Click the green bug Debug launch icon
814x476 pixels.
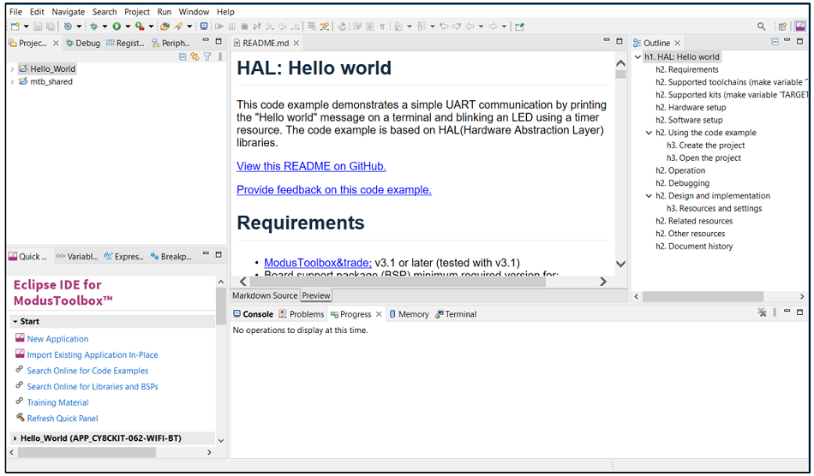(94, 27)
